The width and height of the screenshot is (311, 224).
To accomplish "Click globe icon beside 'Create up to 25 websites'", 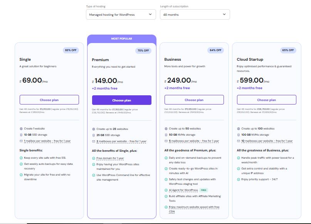I will 93,129.
